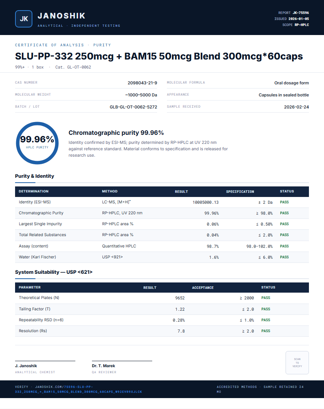Click PASS status for Resolution (Rs)

(266, 331)
